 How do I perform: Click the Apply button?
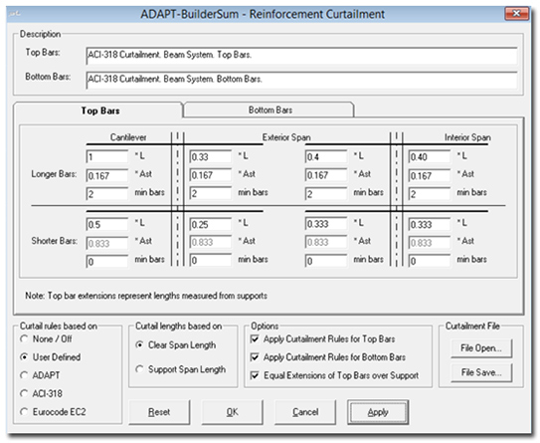click(378, 412)
